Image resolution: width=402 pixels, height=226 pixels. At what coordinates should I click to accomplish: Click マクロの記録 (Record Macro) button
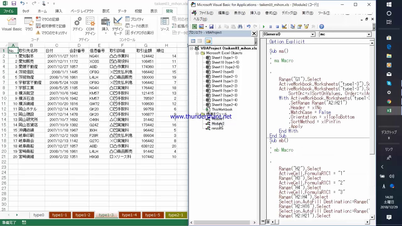pos(48,19)
